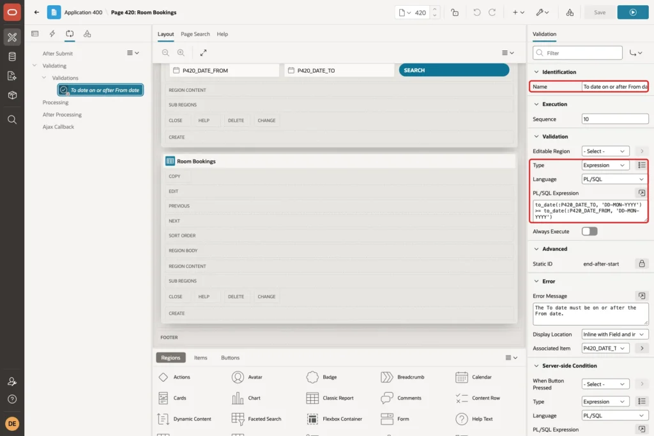
Task: Open the Display Location dropdown
Action: pyautogui.click(x=615, y=335)
